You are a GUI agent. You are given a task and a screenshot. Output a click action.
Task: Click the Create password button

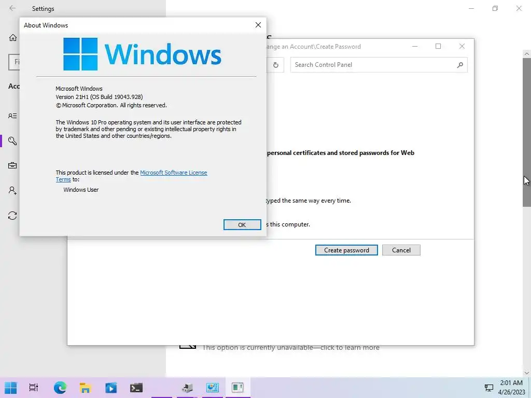(x=346, y=250)
